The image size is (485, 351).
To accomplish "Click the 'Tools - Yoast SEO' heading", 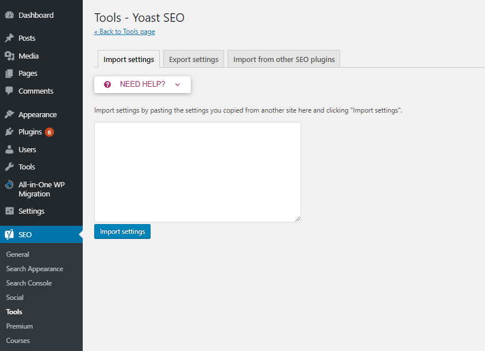I will click(x=139, y=18).
